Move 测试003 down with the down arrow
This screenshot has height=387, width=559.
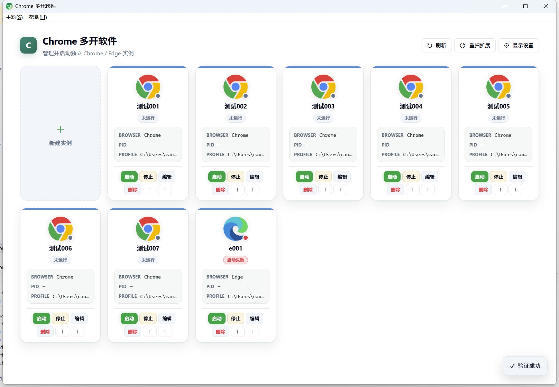tap(340, 190)
